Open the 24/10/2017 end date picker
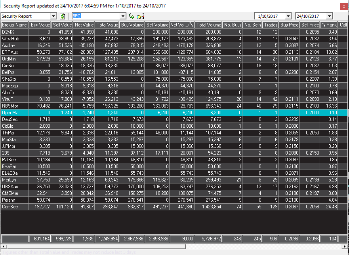Viewport: 349px width, 255px height. click(329, 16)
